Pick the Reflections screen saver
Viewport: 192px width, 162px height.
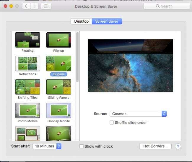[x=27, y=64]
